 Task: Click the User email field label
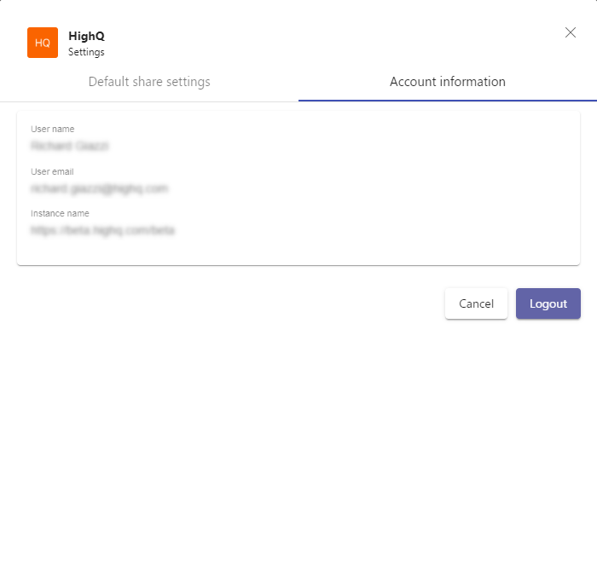[52, 171]
